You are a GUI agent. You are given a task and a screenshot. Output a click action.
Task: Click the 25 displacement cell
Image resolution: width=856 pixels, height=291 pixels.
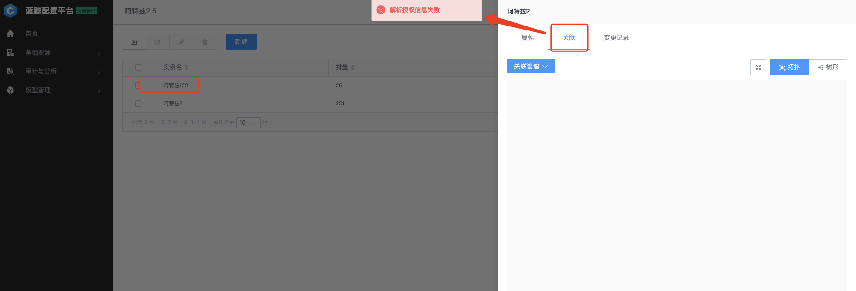click(x=339, y=86)
